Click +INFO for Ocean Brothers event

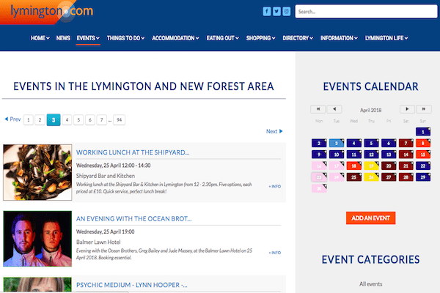275,253
